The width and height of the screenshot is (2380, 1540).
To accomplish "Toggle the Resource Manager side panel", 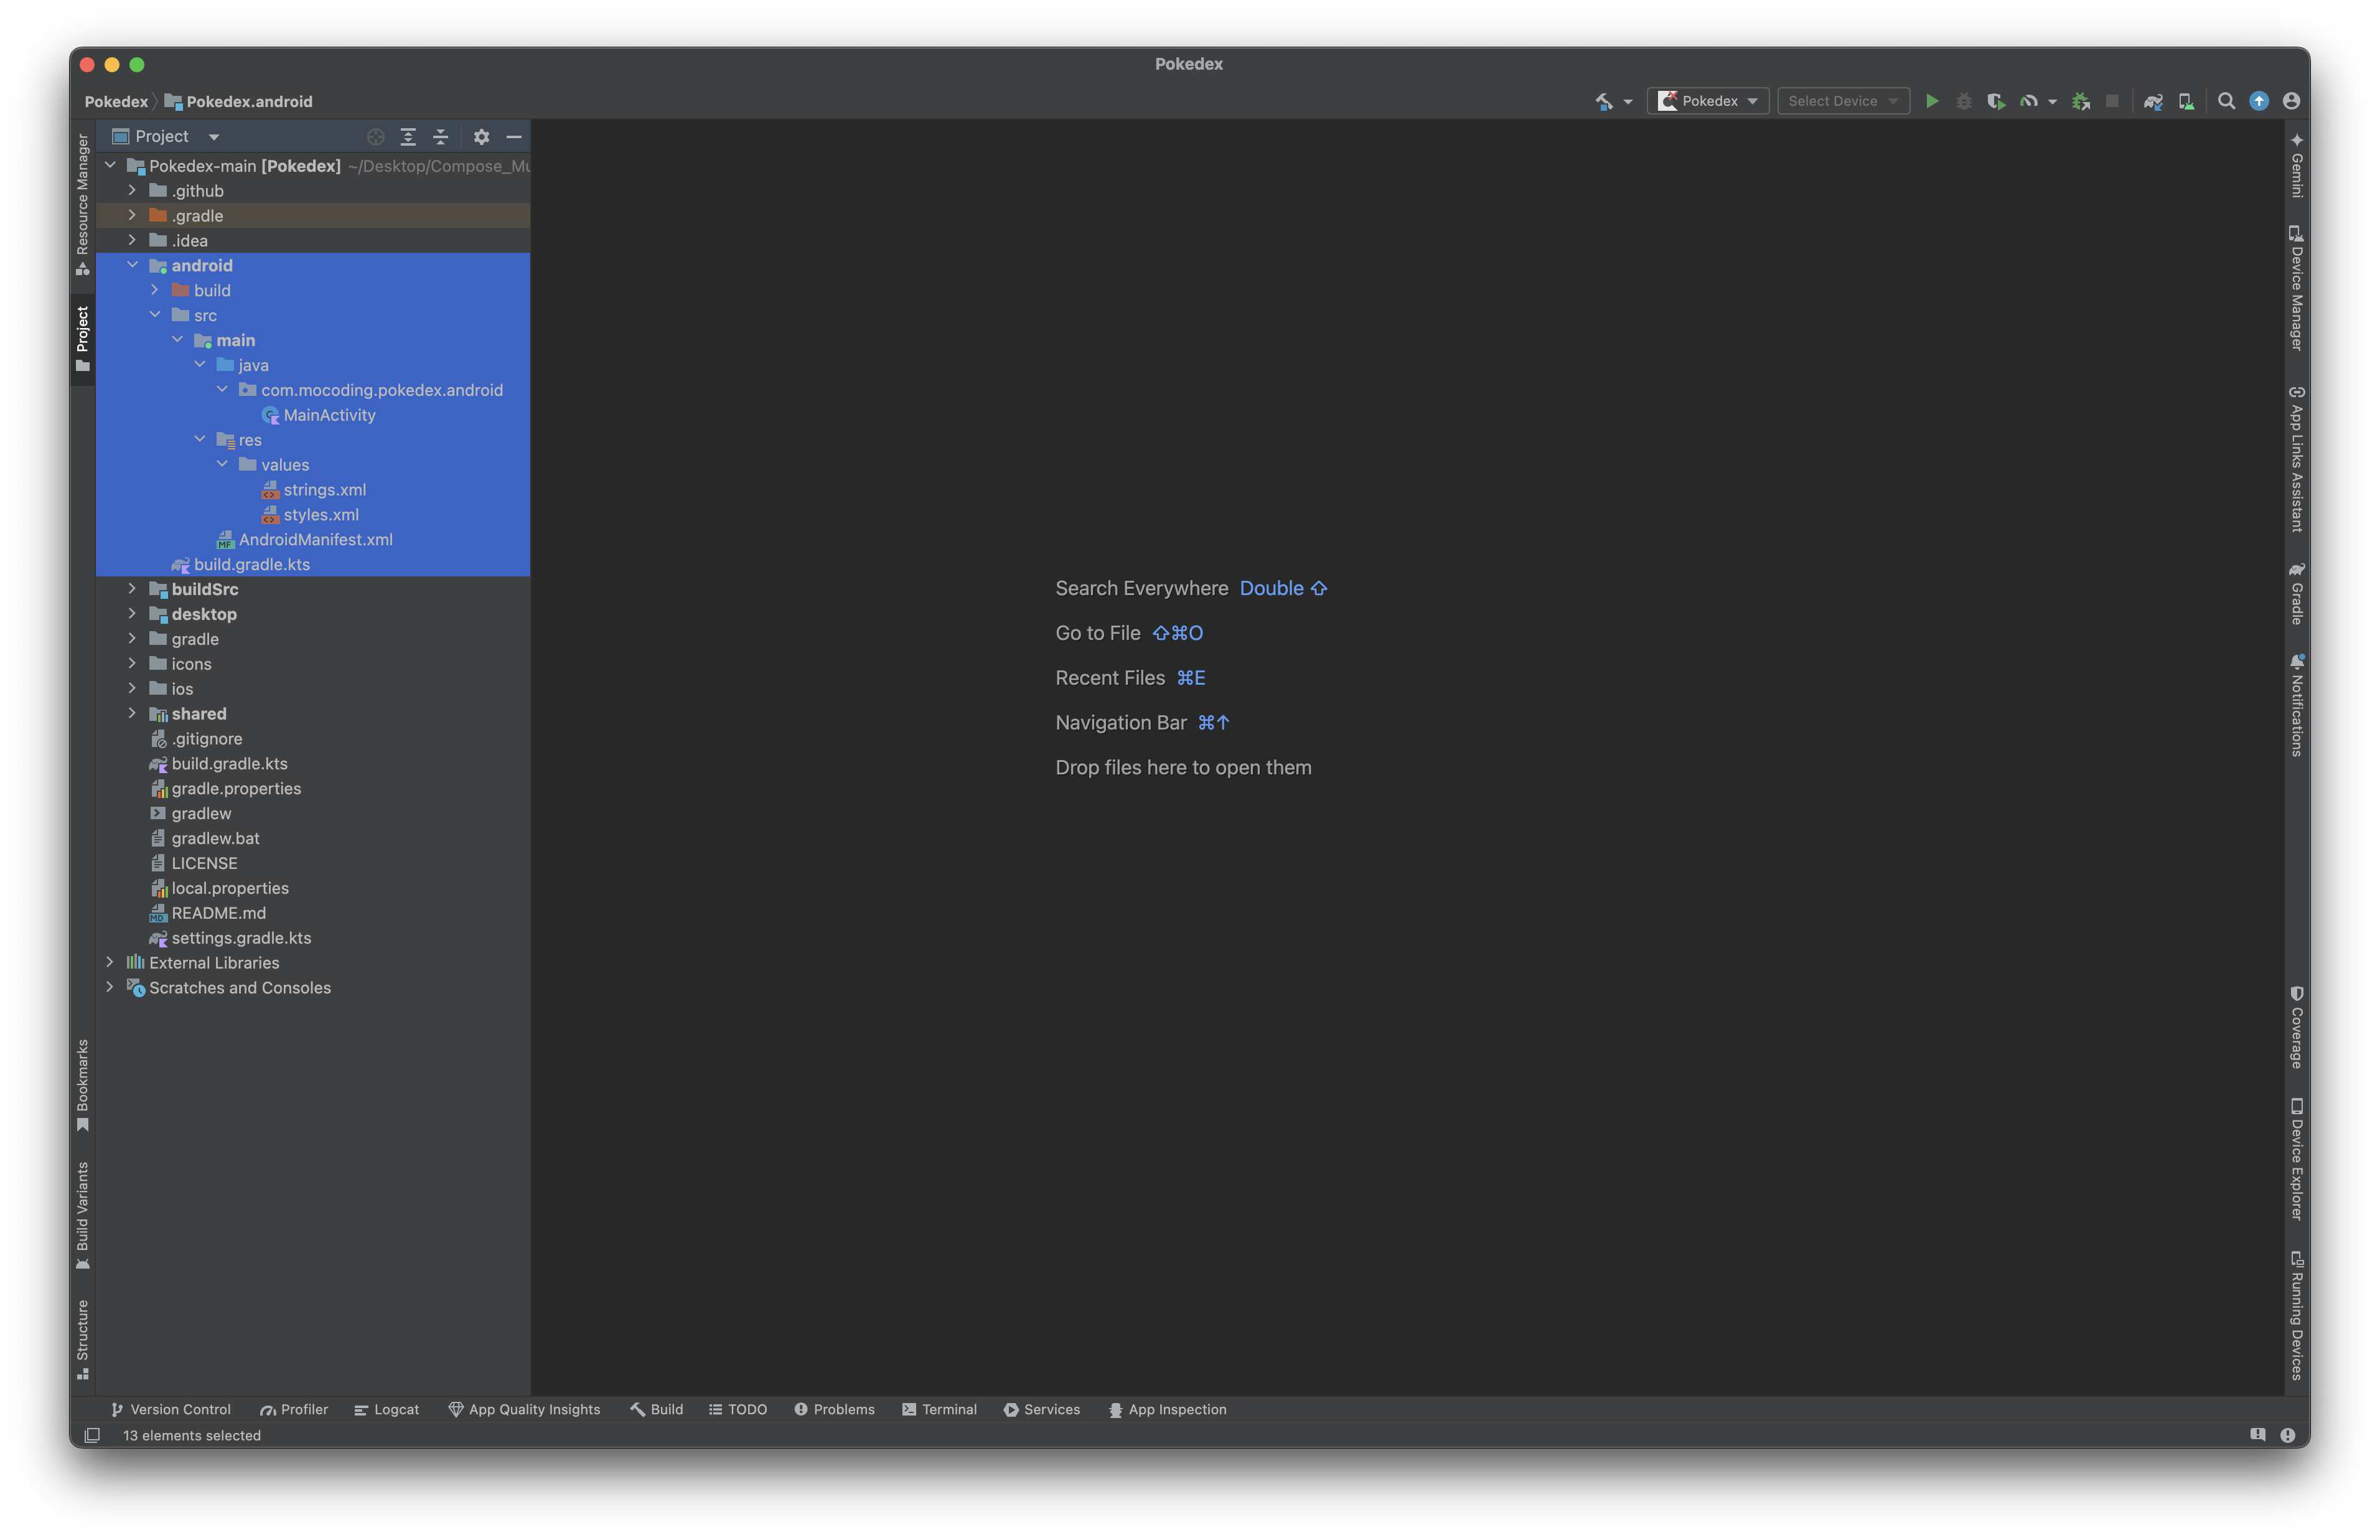I will click(x=83, y=204).
